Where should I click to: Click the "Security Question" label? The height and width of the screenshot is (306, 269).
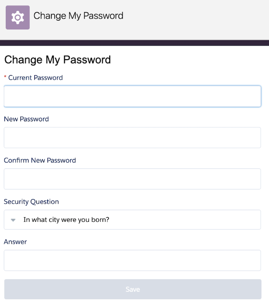point(31,201)
